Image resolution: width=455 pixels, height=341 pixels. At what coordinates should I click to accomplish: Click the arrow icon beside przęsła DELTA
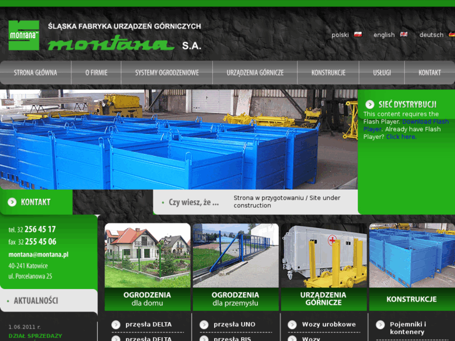point(116,325)
